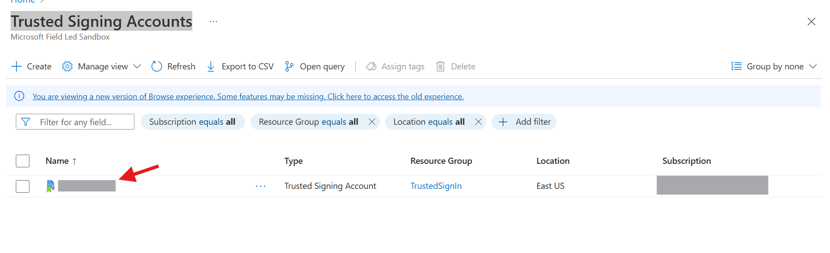Sort by the Name column header

(57, 161)
